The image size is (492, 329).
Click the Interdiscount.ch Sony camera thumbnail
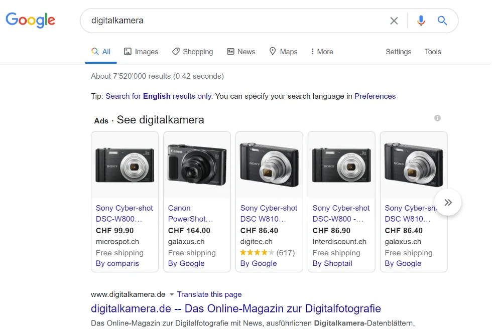(x=341, y=165)
